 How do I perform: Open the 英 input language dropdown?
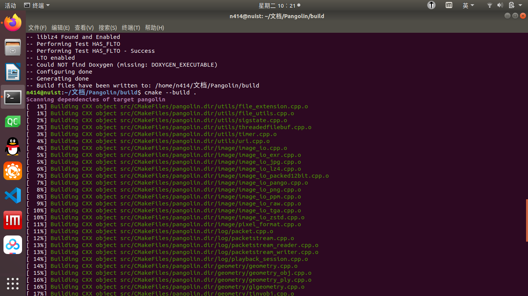click(468, 5)
